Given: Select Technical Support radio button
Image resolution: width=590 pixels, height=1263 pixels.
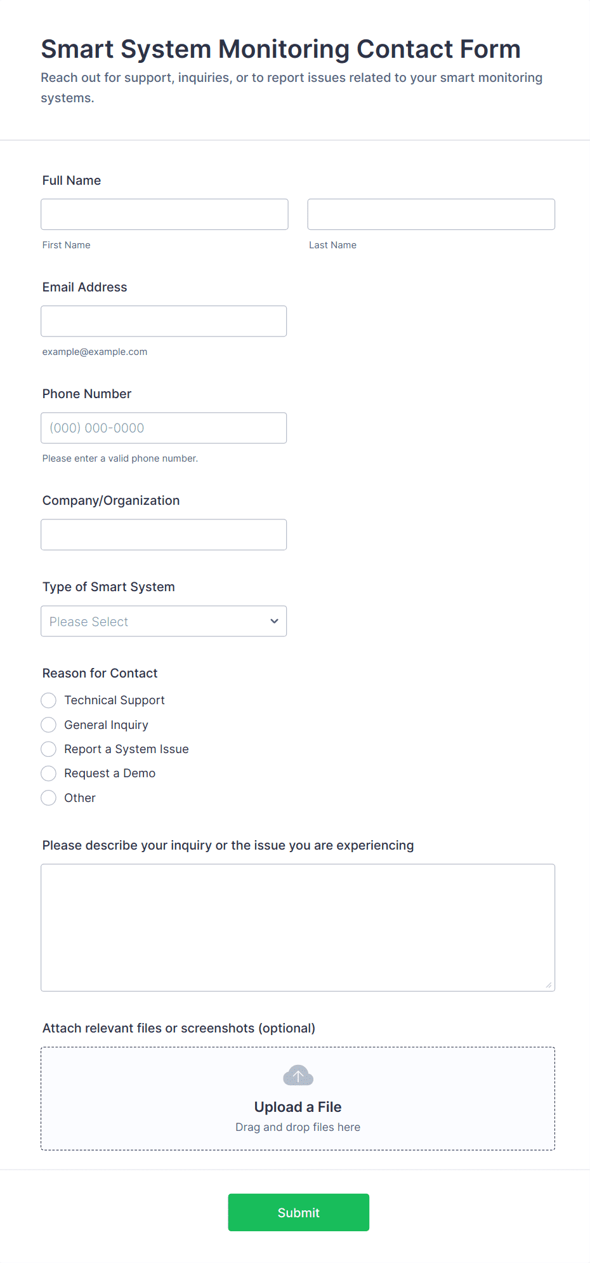Looking at the screenshot, I should click(x=49, y=700).
